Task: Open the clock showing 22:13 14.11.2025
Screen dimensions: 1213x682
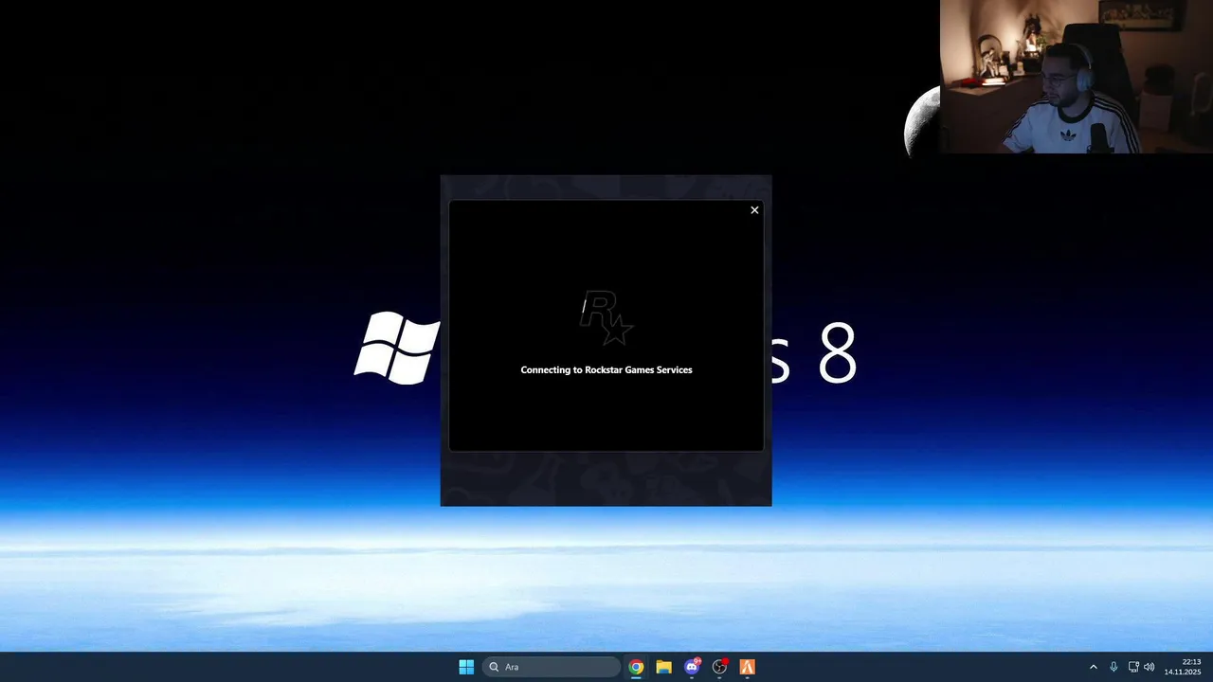Action: [1183, 667]
